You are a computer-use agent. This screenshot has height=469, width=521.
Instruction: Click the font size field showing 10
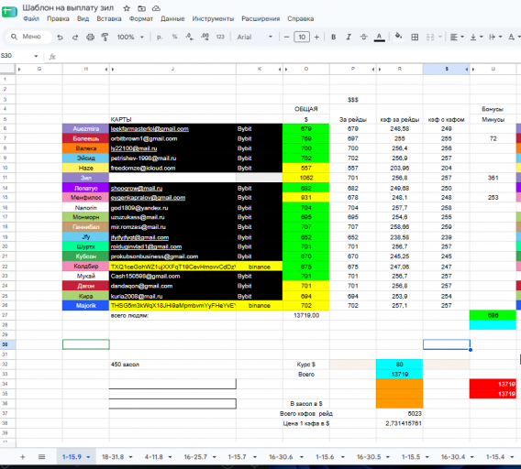(302, 38)
